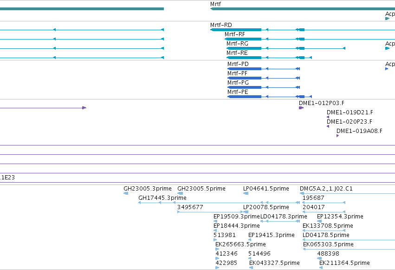Image resolution: width=395 pixels, height=270 pixels.
Task: Select the Mrtf-PF protein label
Action: click(237, 73)
